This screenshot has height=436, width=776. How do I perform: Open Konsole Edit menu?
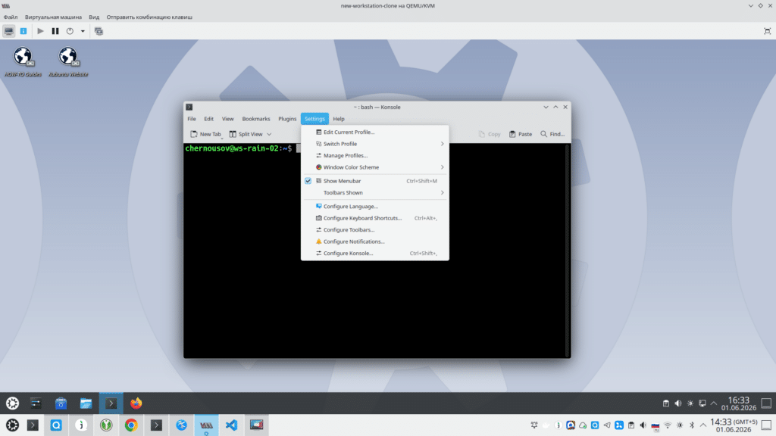click(x=209, y=119)
